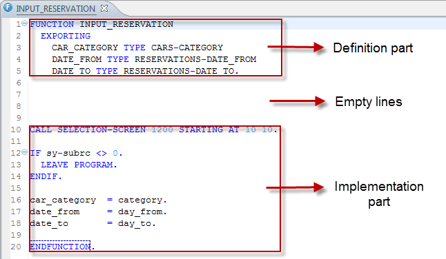The width and height of the screenshot is (446, 259).
Task: Place cursor on FUNCTION INPUT_RESERVATION line
Action: point(101,24)
